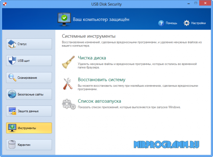The image size is (213, 157).
Task: Open Список автозапуска tool
Action: 99,101
